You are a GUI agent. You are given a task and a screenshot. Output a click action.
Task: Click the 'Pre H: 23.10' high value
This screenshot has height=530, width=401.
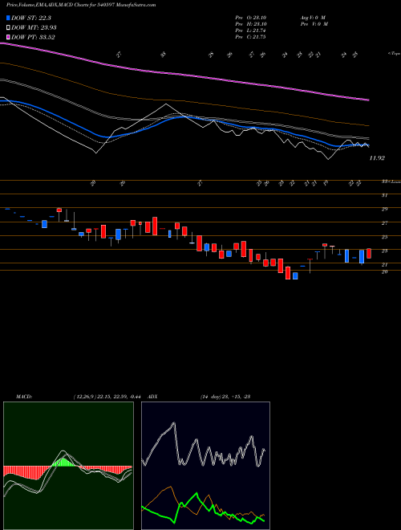[250, 24]
